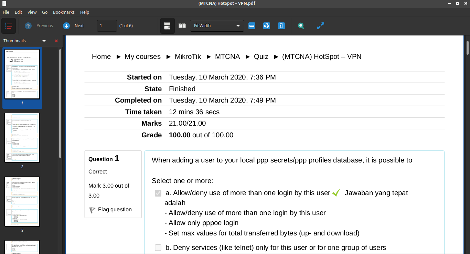
Task: Open the Edit menu
Action: click(x=18, y=12)
